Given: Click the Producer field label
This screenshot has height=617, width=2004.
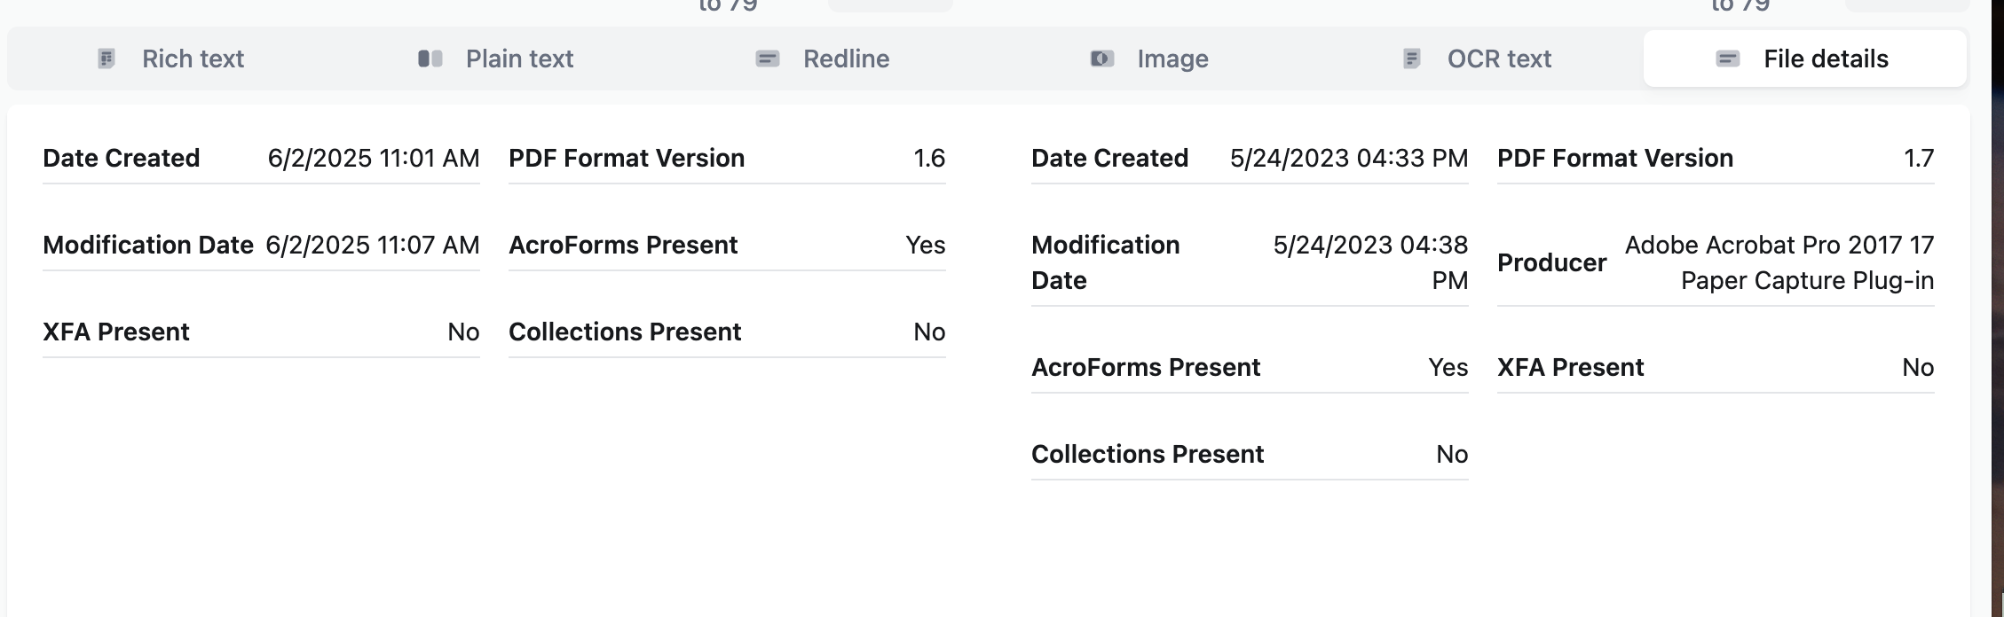Looking at the screenshot, I should (x=1551, y=263).
